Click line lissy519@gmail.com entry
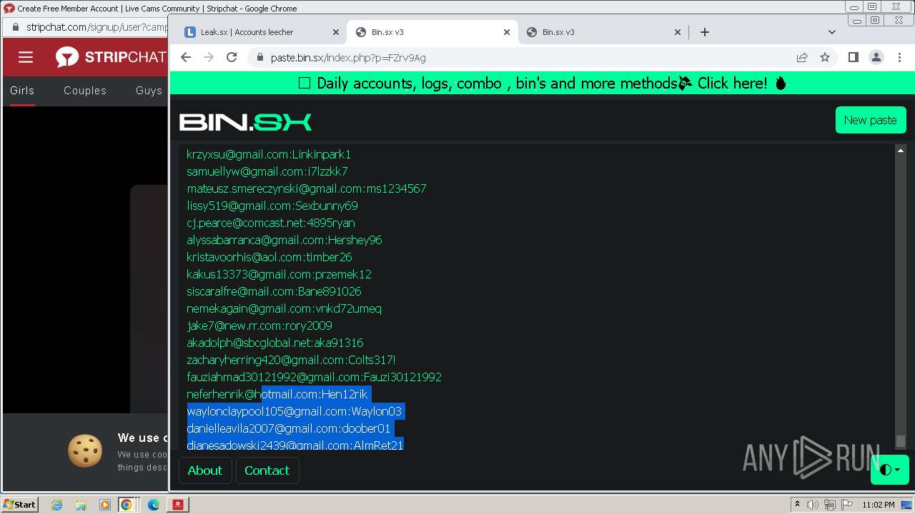This screenshot has height=514, width=915. point(272,206)
